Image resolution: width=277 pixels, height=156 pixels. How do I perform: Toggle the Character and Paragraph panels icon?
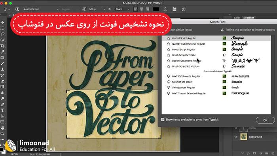tap(175, 9)
